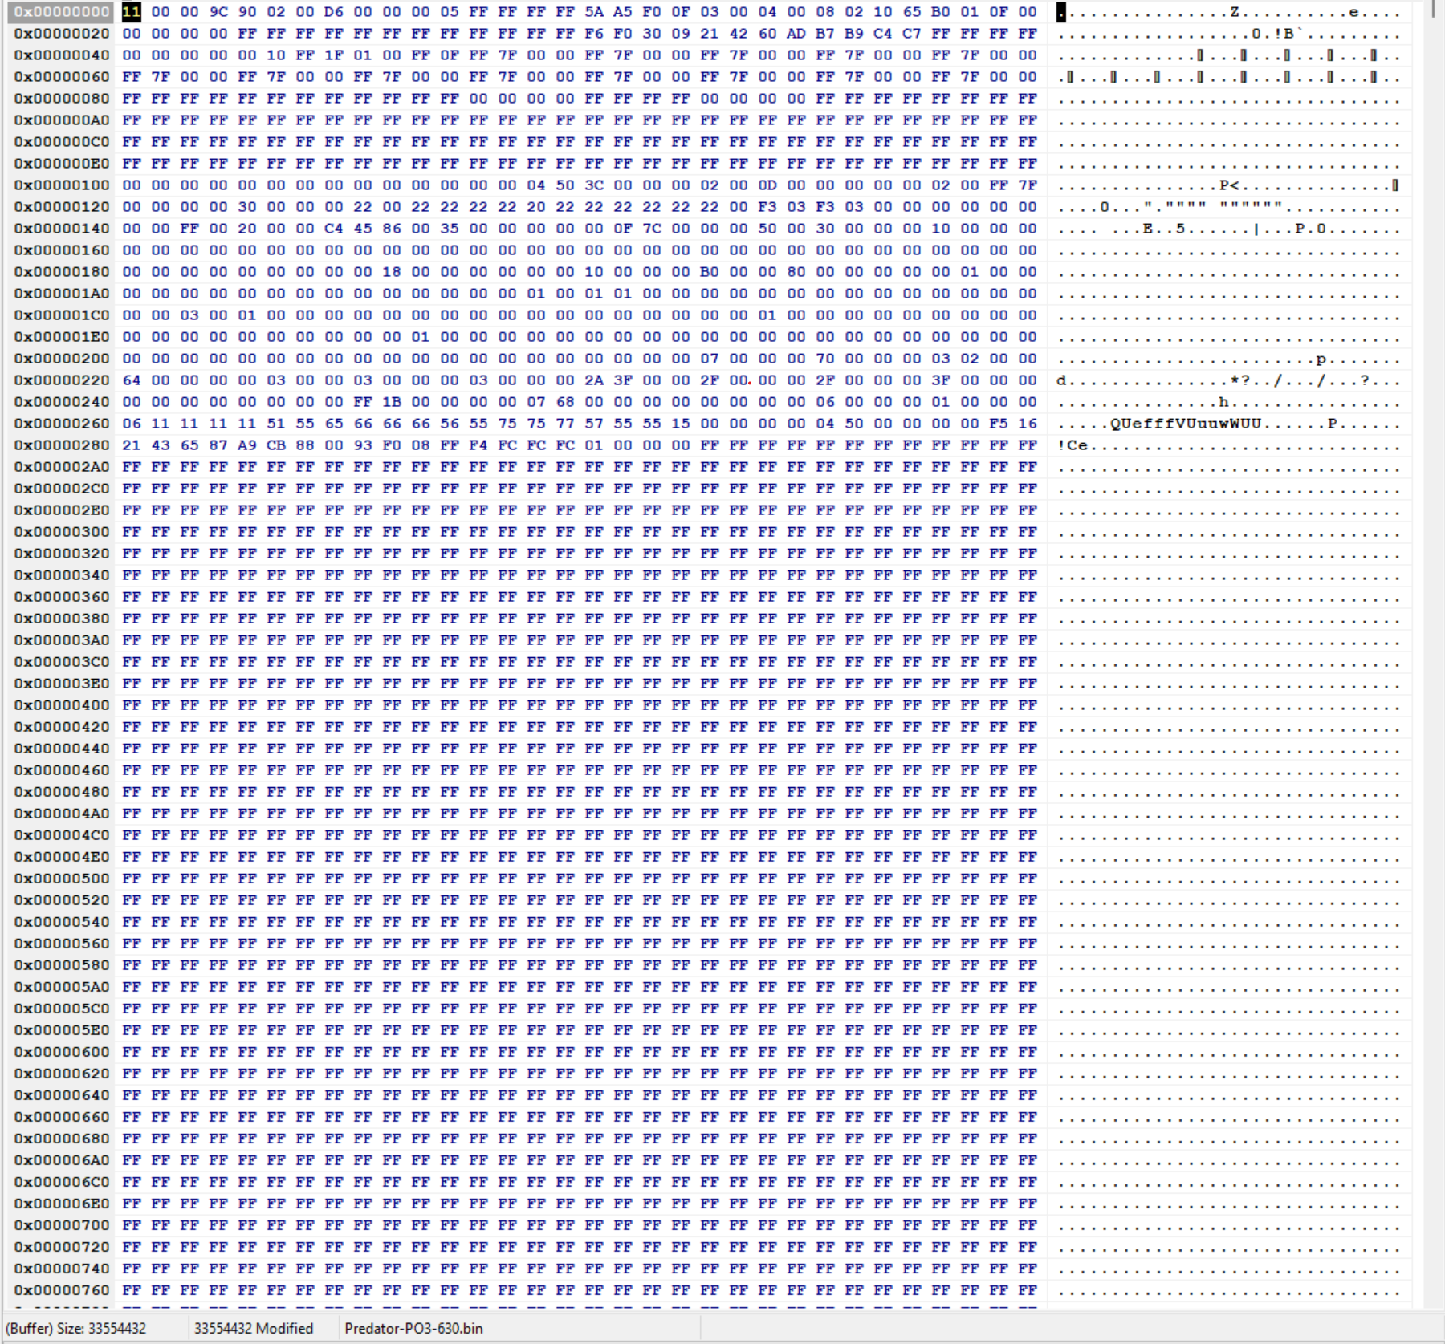Screen dimensions: 1445x1344
Task: Click the offset label 0x00000500
Action: point(62,879)
